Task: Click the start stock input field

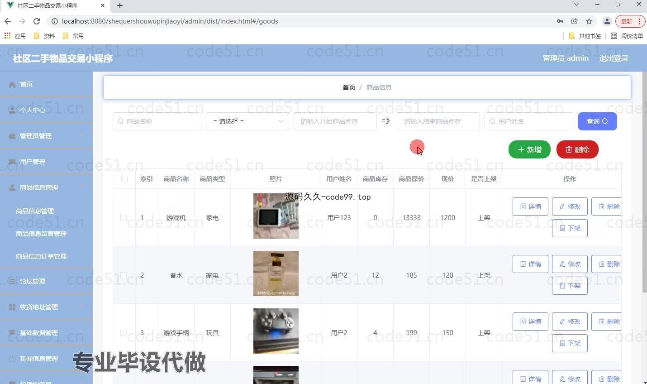Action: 335,121
